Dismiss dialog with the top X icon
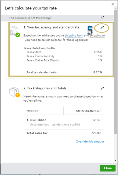 point(113,4)
